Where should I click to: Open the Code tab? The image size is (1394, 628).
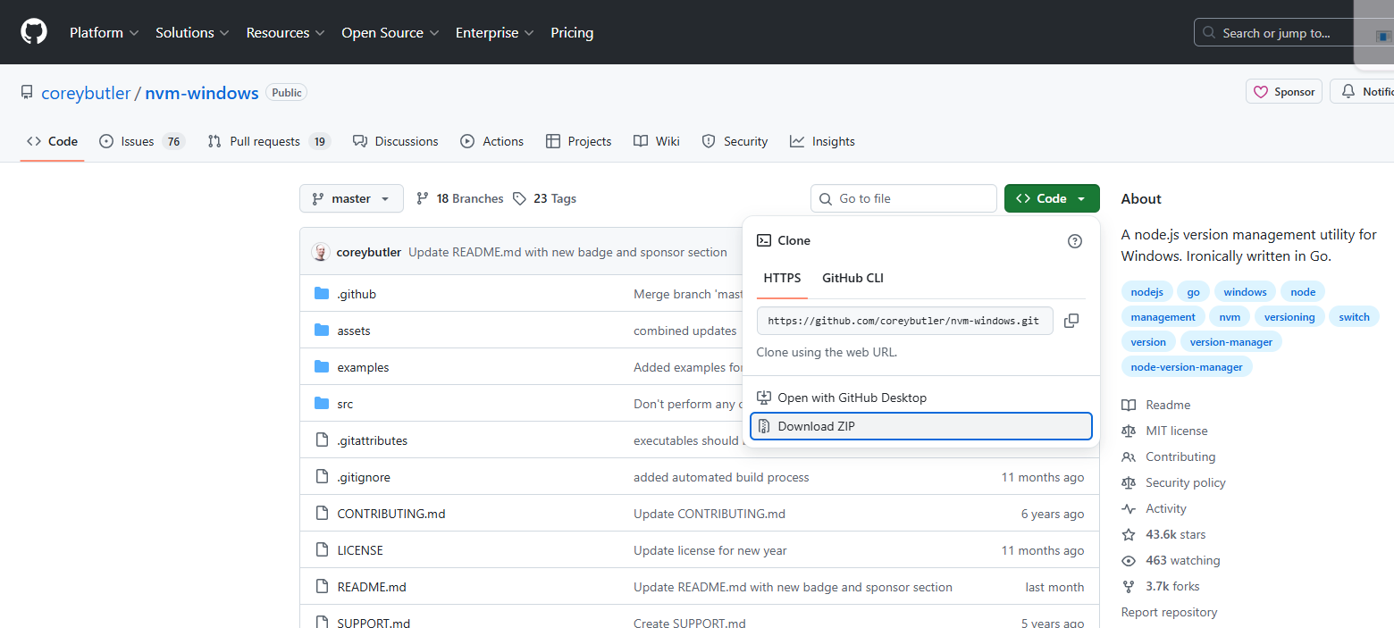tap(52, 141)
